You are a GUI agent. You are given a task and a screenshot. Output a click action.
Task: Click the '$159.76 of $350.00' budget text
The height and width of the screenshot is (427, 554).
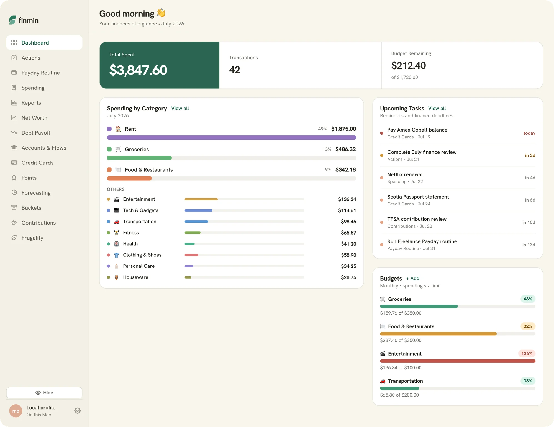401,313
